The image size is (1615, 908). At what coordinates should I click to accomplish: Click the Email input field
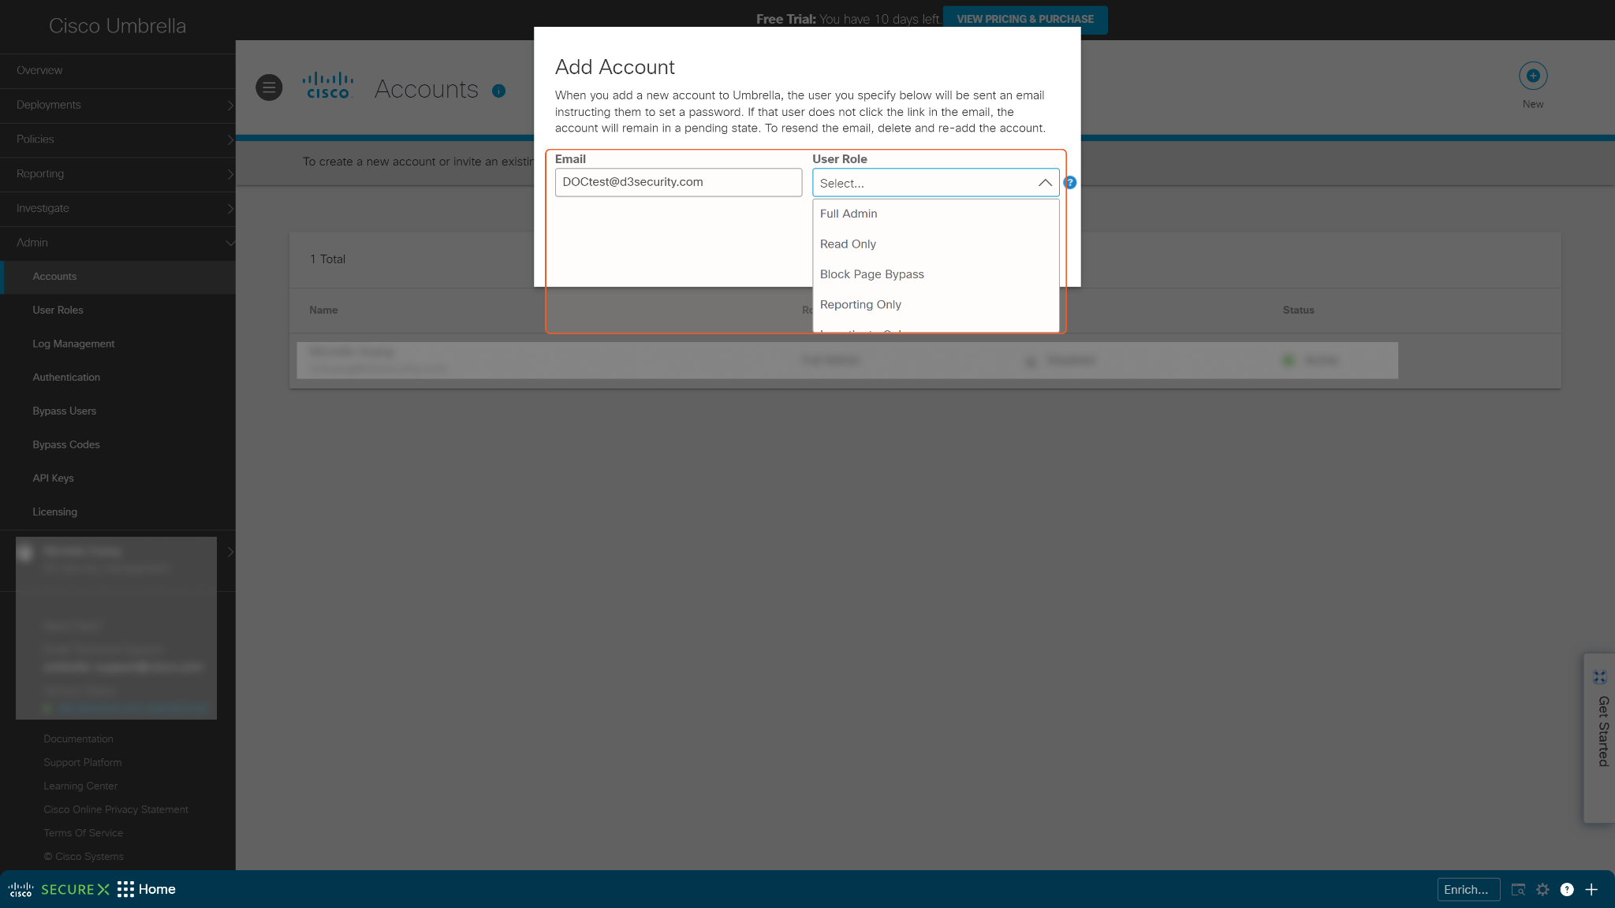[x=678, y=182]
